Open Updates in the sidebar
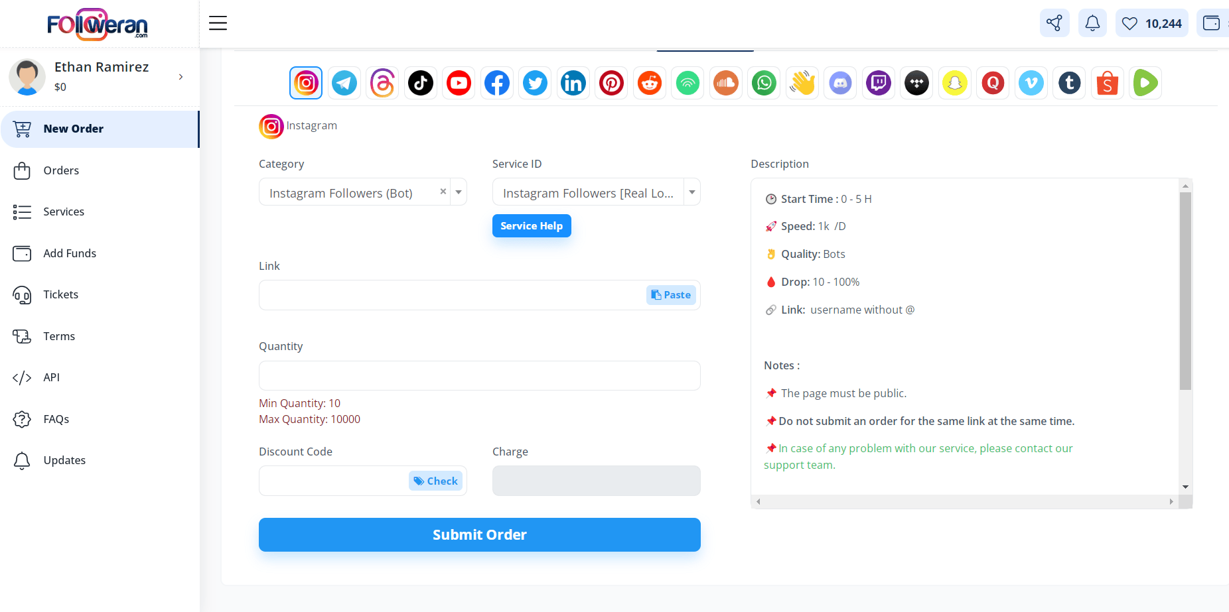The width and height of the screenshot is (1229, 612). point(100,460)
